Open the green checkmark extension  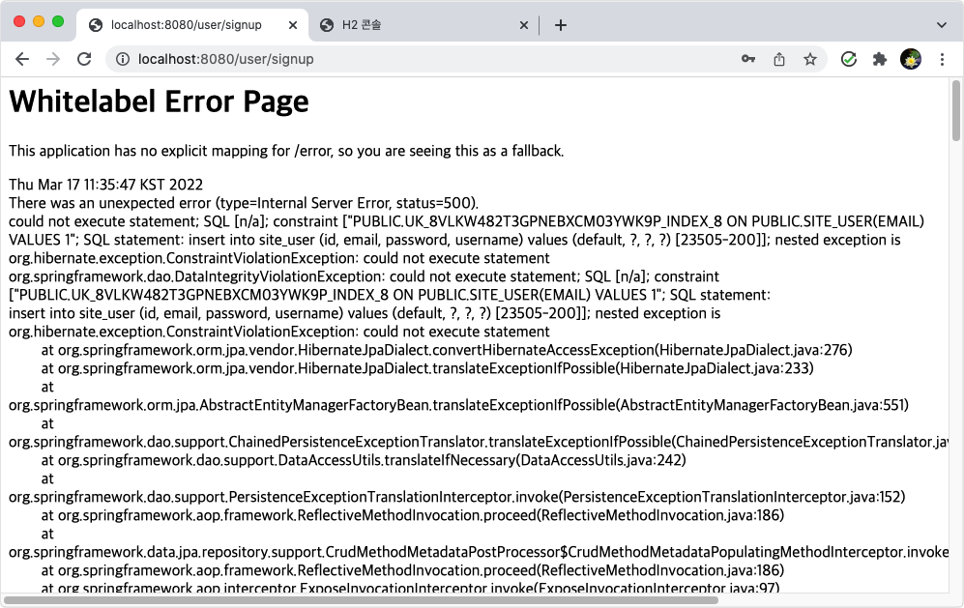pos(849,59)
